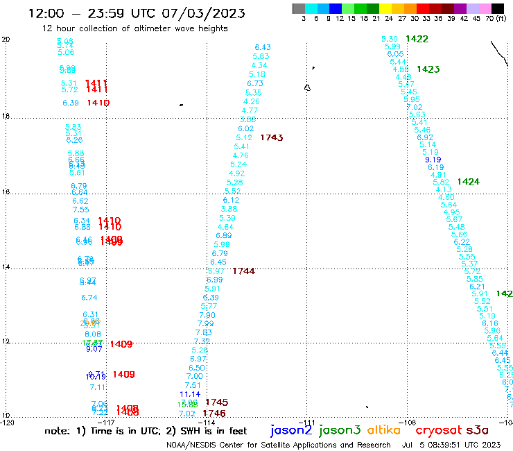Click the NOAA/NESDIS Center credit line
The image size is (513, 451).
(x=279, y=445)
